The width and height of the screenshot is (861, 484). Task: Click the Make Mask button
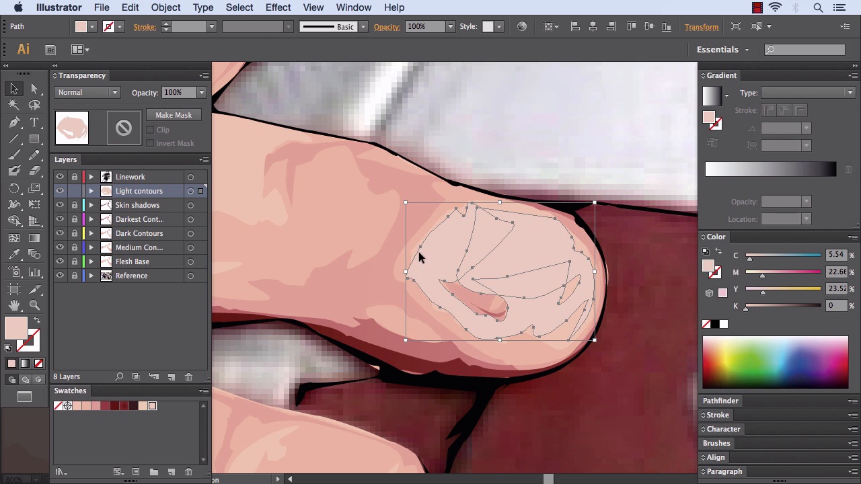[174, 115]
